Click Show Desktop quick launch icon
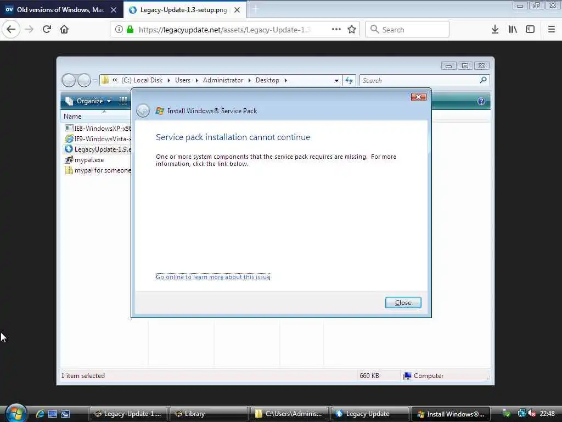The image size is (562, 422). (x=53, y=414)
